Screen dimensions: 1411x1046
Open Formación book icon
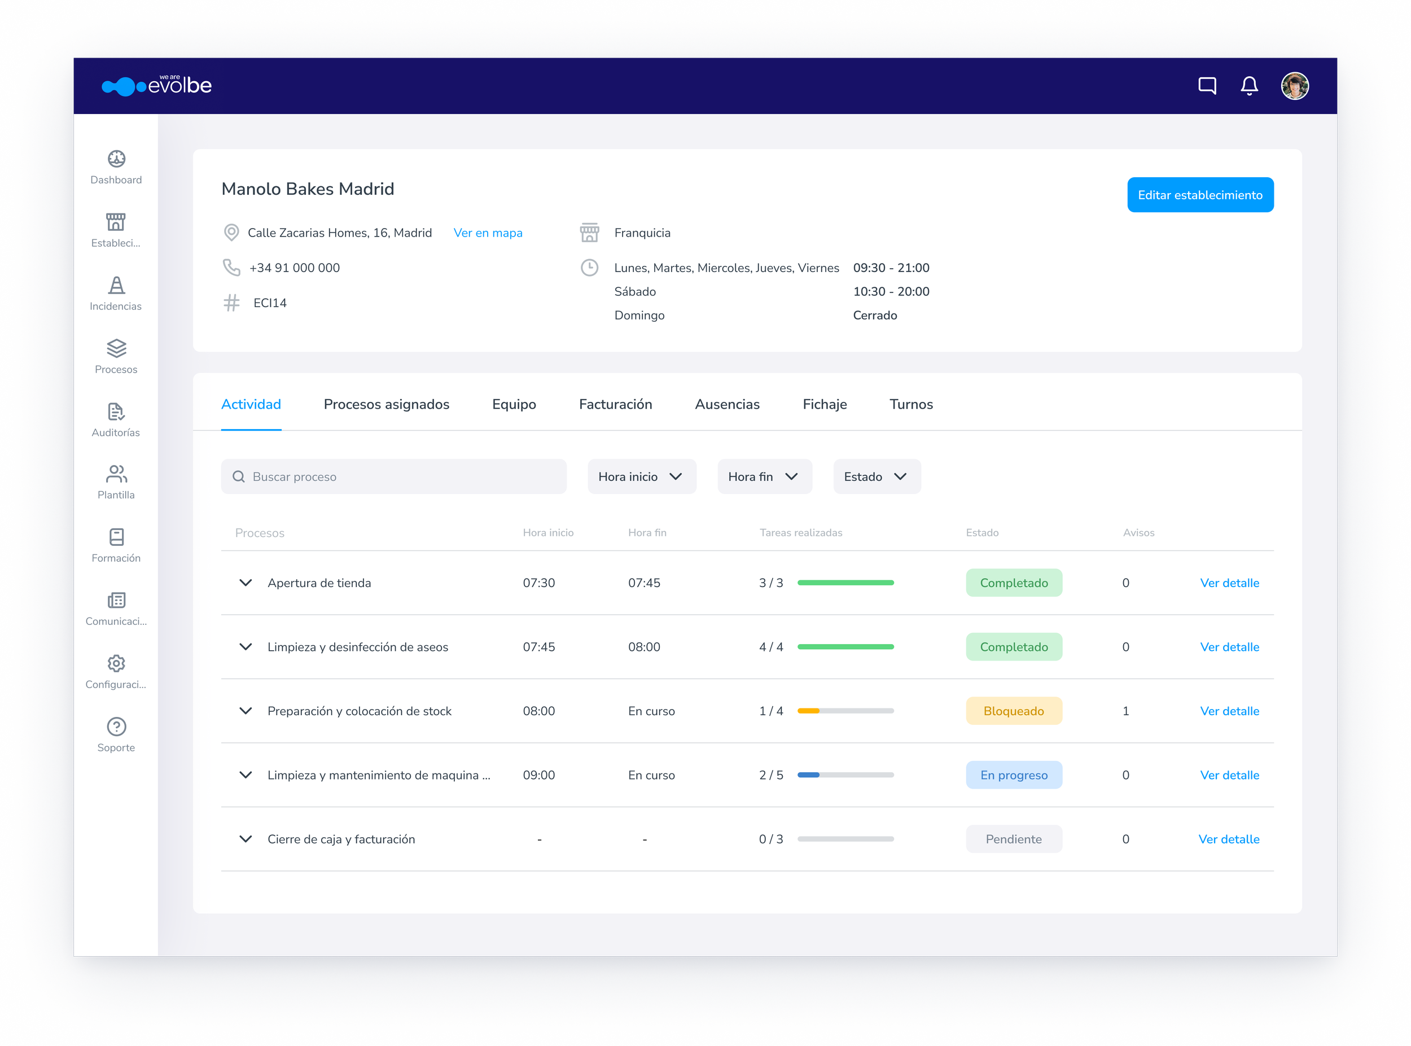[116, 537]
